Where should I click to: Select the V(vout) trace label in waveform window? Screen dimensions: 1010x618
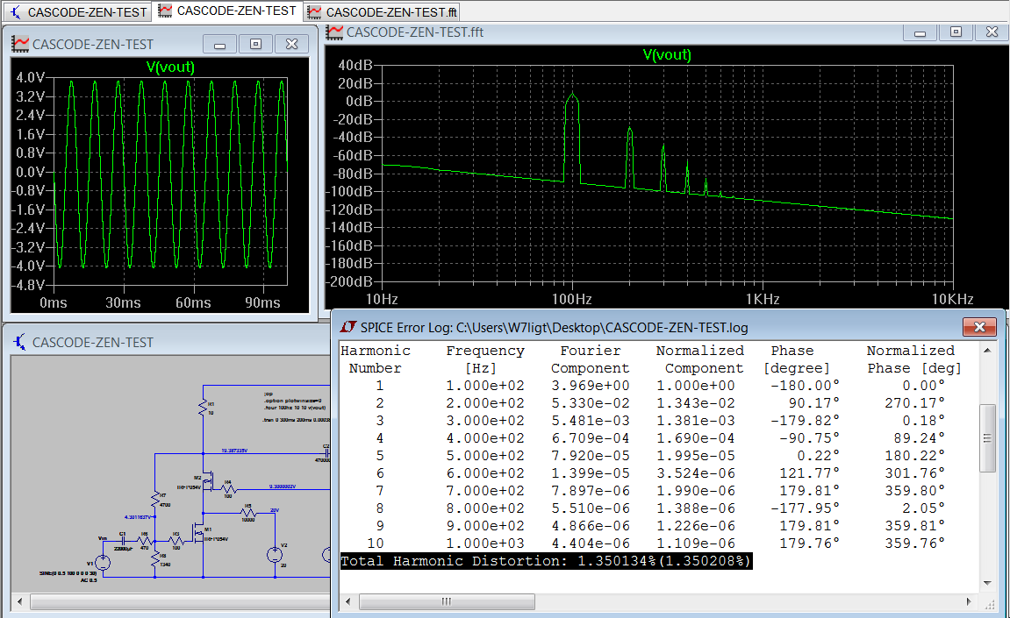171,67
